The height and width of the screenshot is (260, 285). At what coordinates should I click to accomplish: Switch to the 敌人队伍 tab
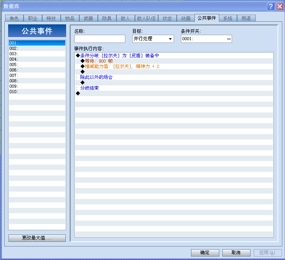pyautogui.click(x=146, y=18)
